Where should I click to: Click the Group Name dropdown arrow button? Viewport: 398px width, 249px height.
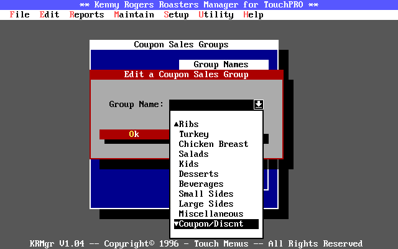click(x=259, y=105)
